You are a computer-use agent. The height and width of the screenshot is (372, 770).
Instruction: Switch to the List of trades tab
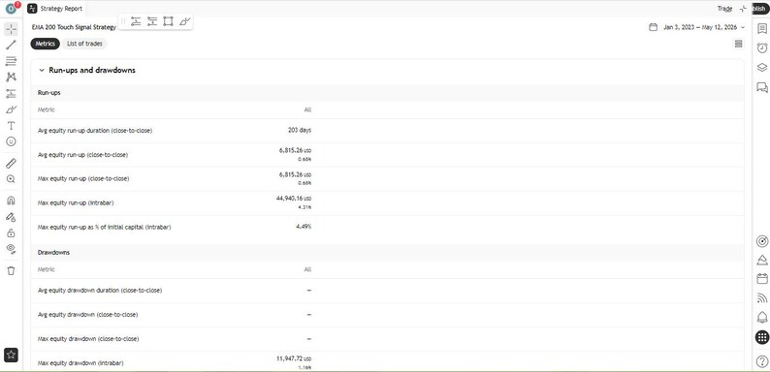84,44
